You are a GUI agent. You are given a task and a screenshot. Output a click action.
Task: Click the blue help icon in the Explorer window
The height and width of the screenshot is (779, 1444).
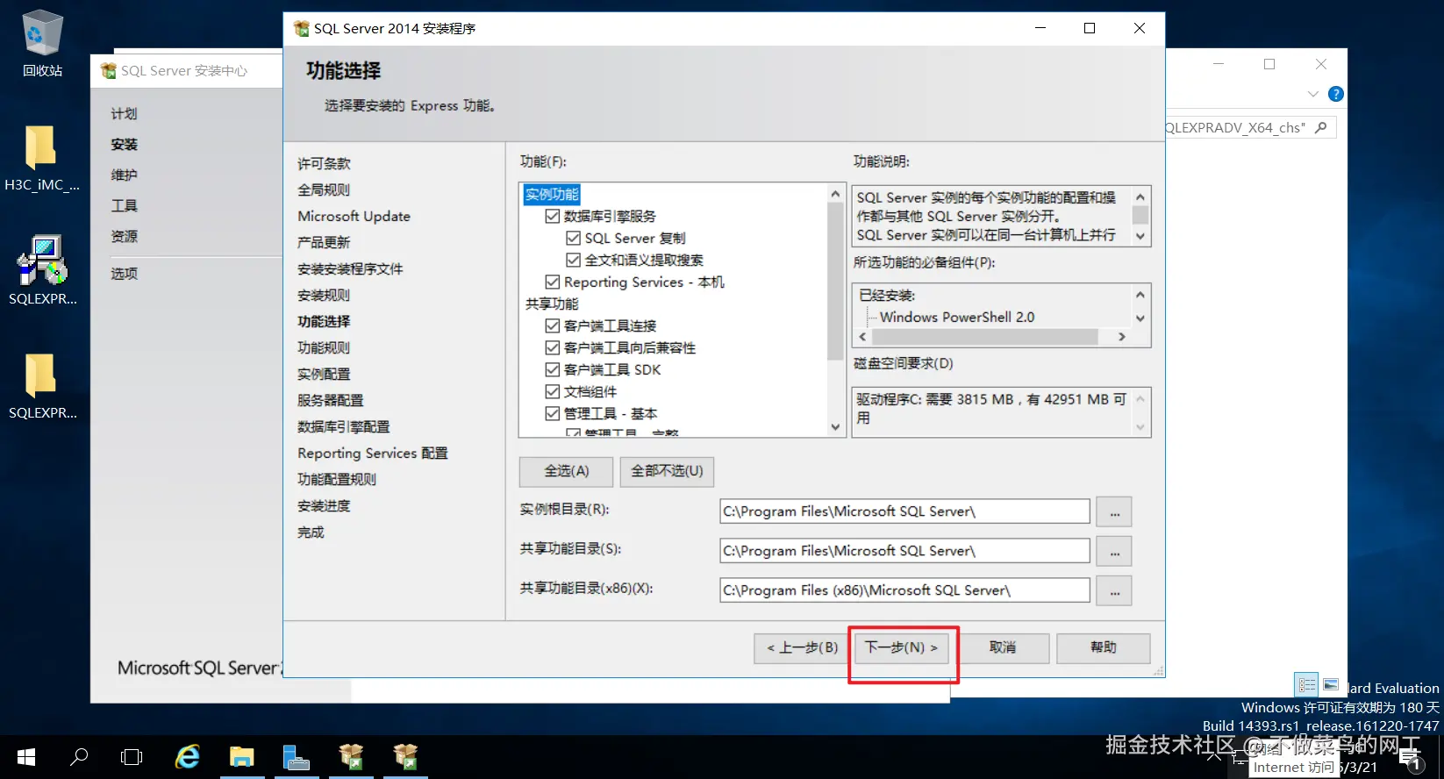coord(1336,94)
